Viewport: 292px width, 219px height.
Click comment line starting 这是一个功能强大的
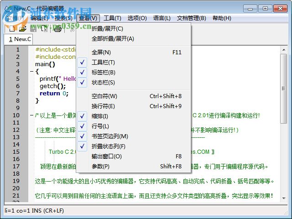pos(154,181)
